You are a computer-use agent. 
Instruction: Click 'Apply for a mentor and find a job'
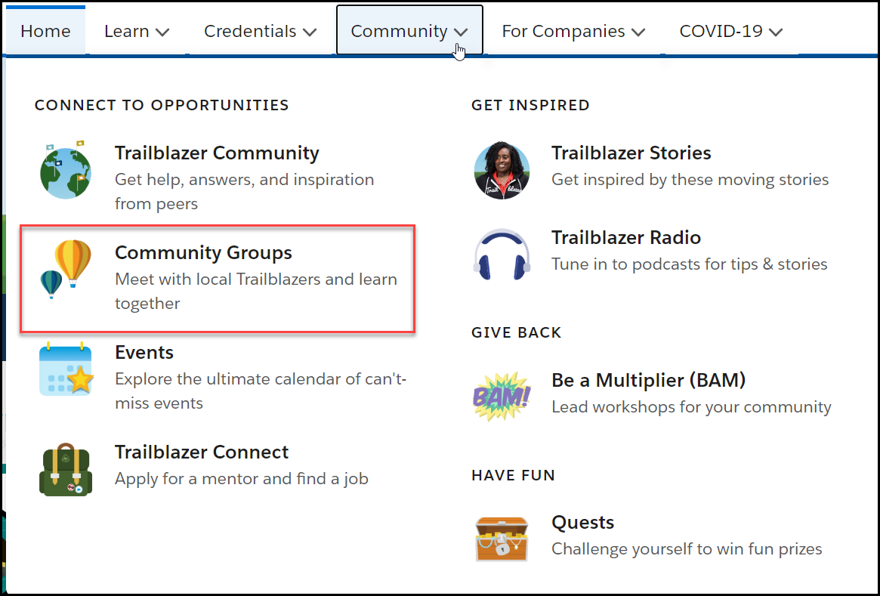pos(241,479)
